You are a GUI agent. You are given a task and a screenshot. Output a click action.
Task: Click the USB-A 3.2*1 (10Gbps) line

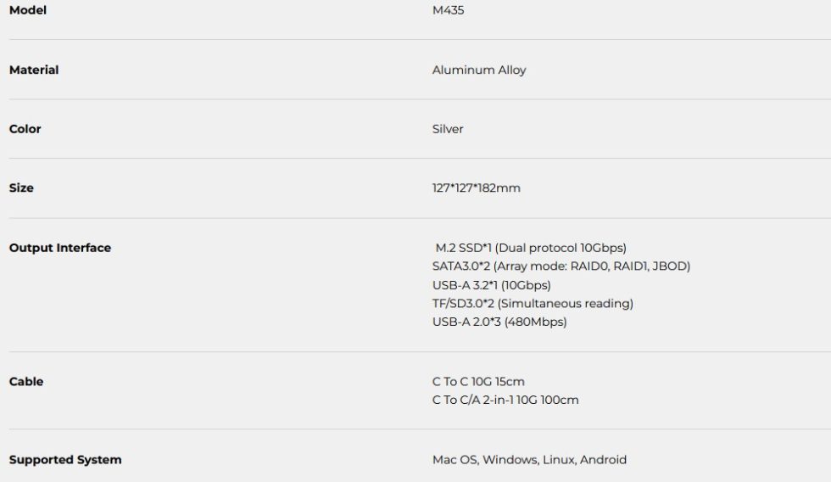pyautogui.click(x=491, y=285)
